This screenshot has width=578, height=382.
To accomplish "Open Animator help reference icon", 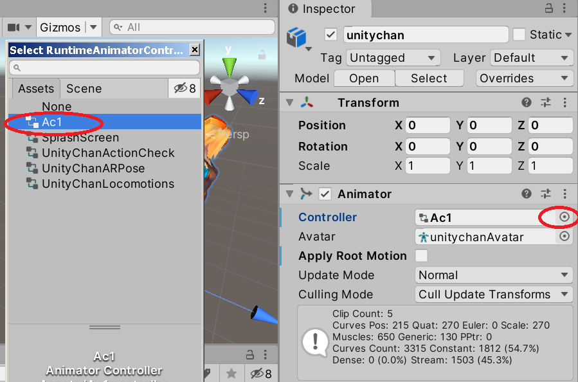I will (x=527, y=194).
